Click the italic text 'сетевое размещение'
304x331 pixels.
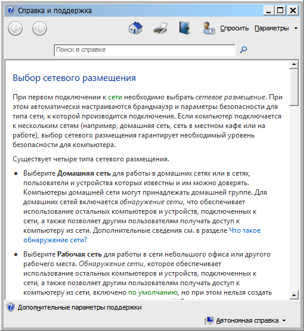[230, 97]
